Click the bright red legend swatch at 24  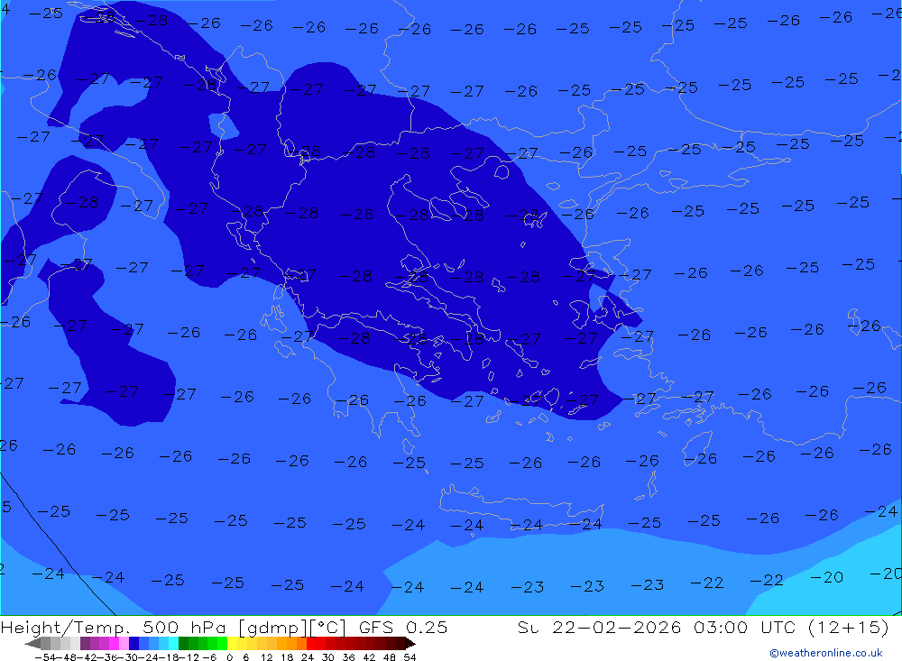(x=311, y=643)
